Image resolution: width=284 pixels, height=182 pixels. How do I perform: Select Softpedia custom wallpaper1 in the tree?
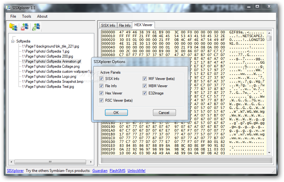point(57,71)
